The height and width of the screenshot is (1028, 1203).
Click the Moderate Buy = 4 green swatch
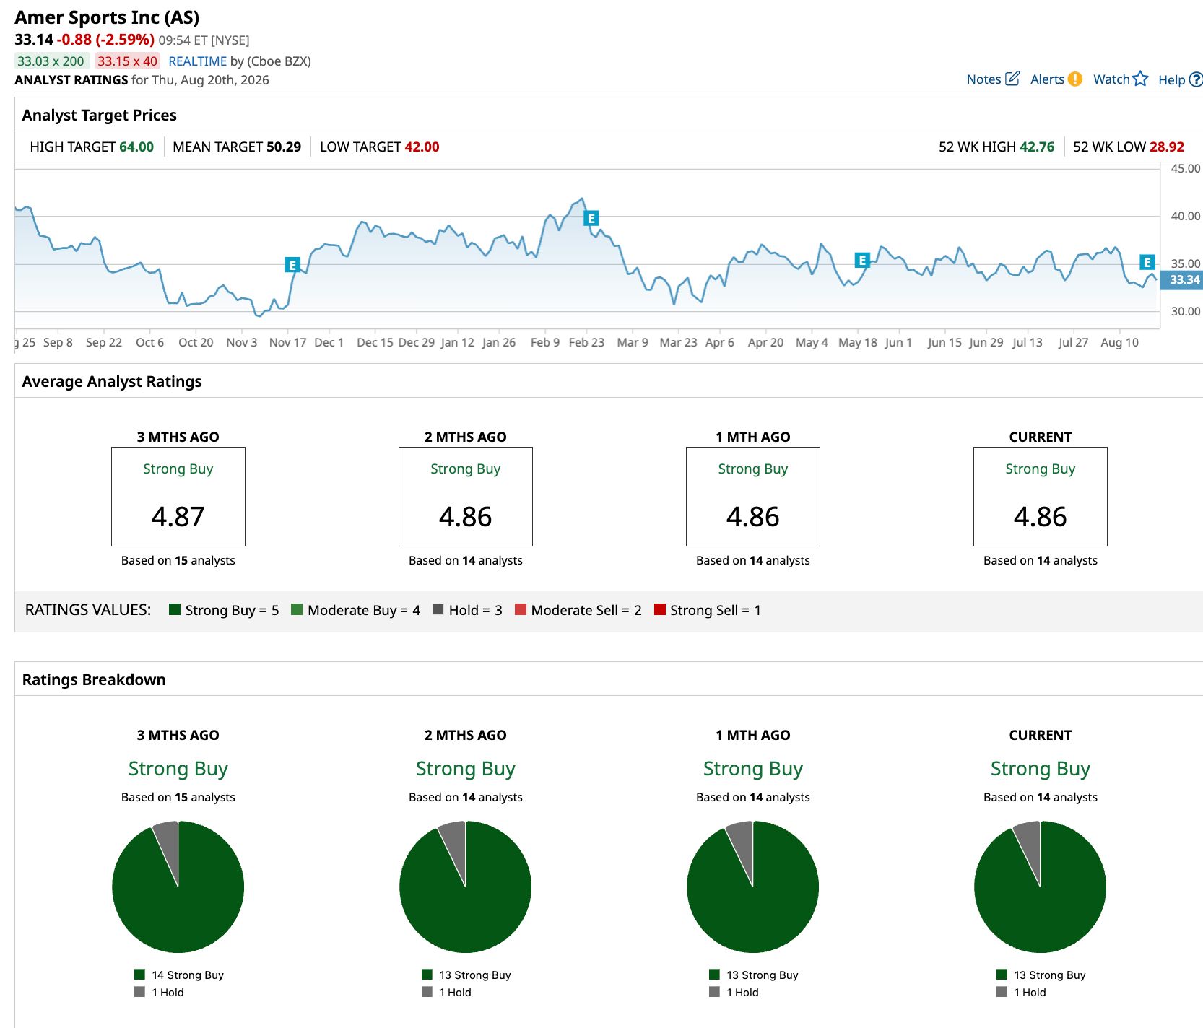[x=297, y=609]
